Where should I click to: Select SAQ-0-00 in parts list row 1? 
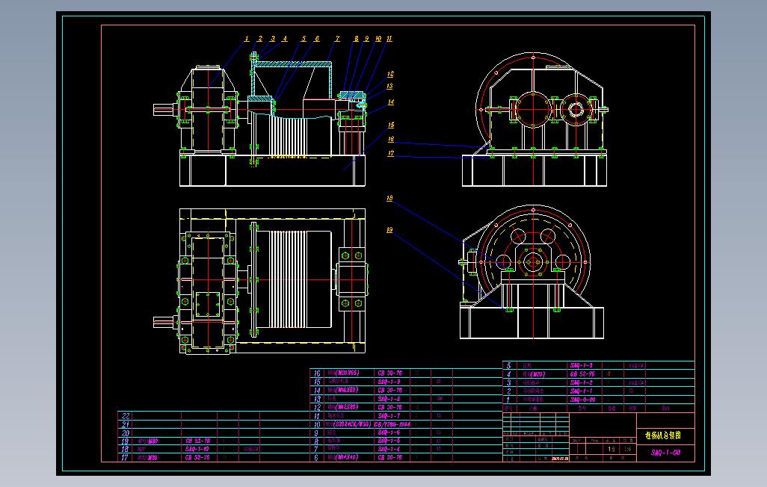click(582, 400)
